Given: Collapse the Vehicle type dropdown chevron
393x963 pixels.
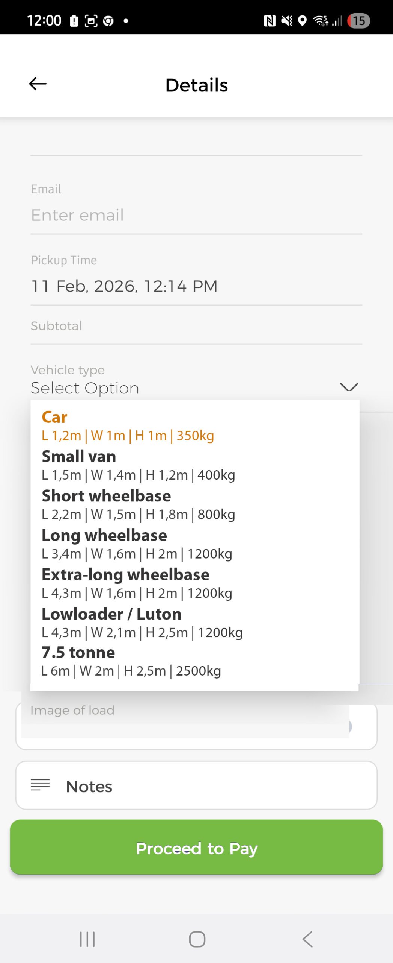Looking at the screenshot, I should click(349, 387).
